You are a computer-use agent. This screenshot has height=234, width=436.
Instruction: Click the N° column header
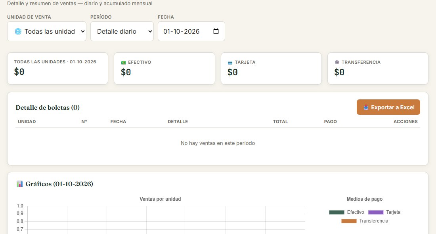pyautogui.click(x=84, y=122)
